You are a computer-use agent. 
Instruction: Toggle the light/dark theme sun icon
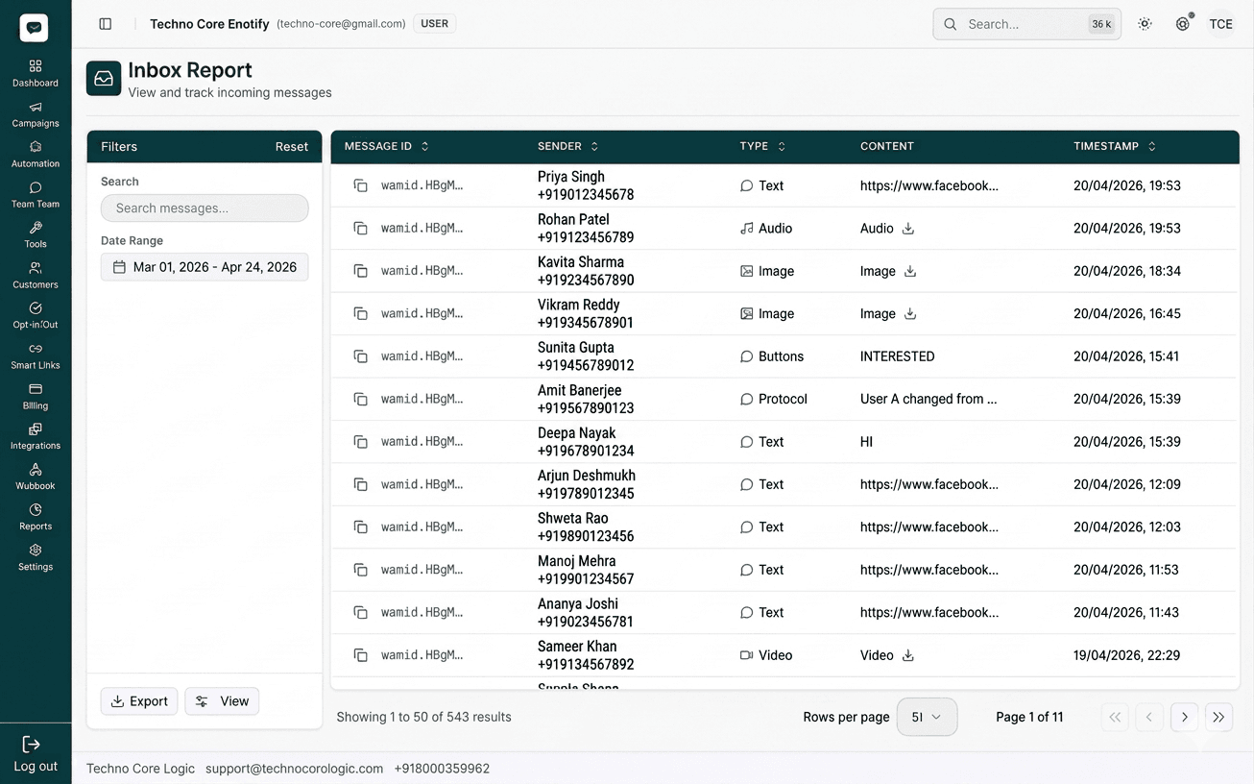(x=1145, y=24)
